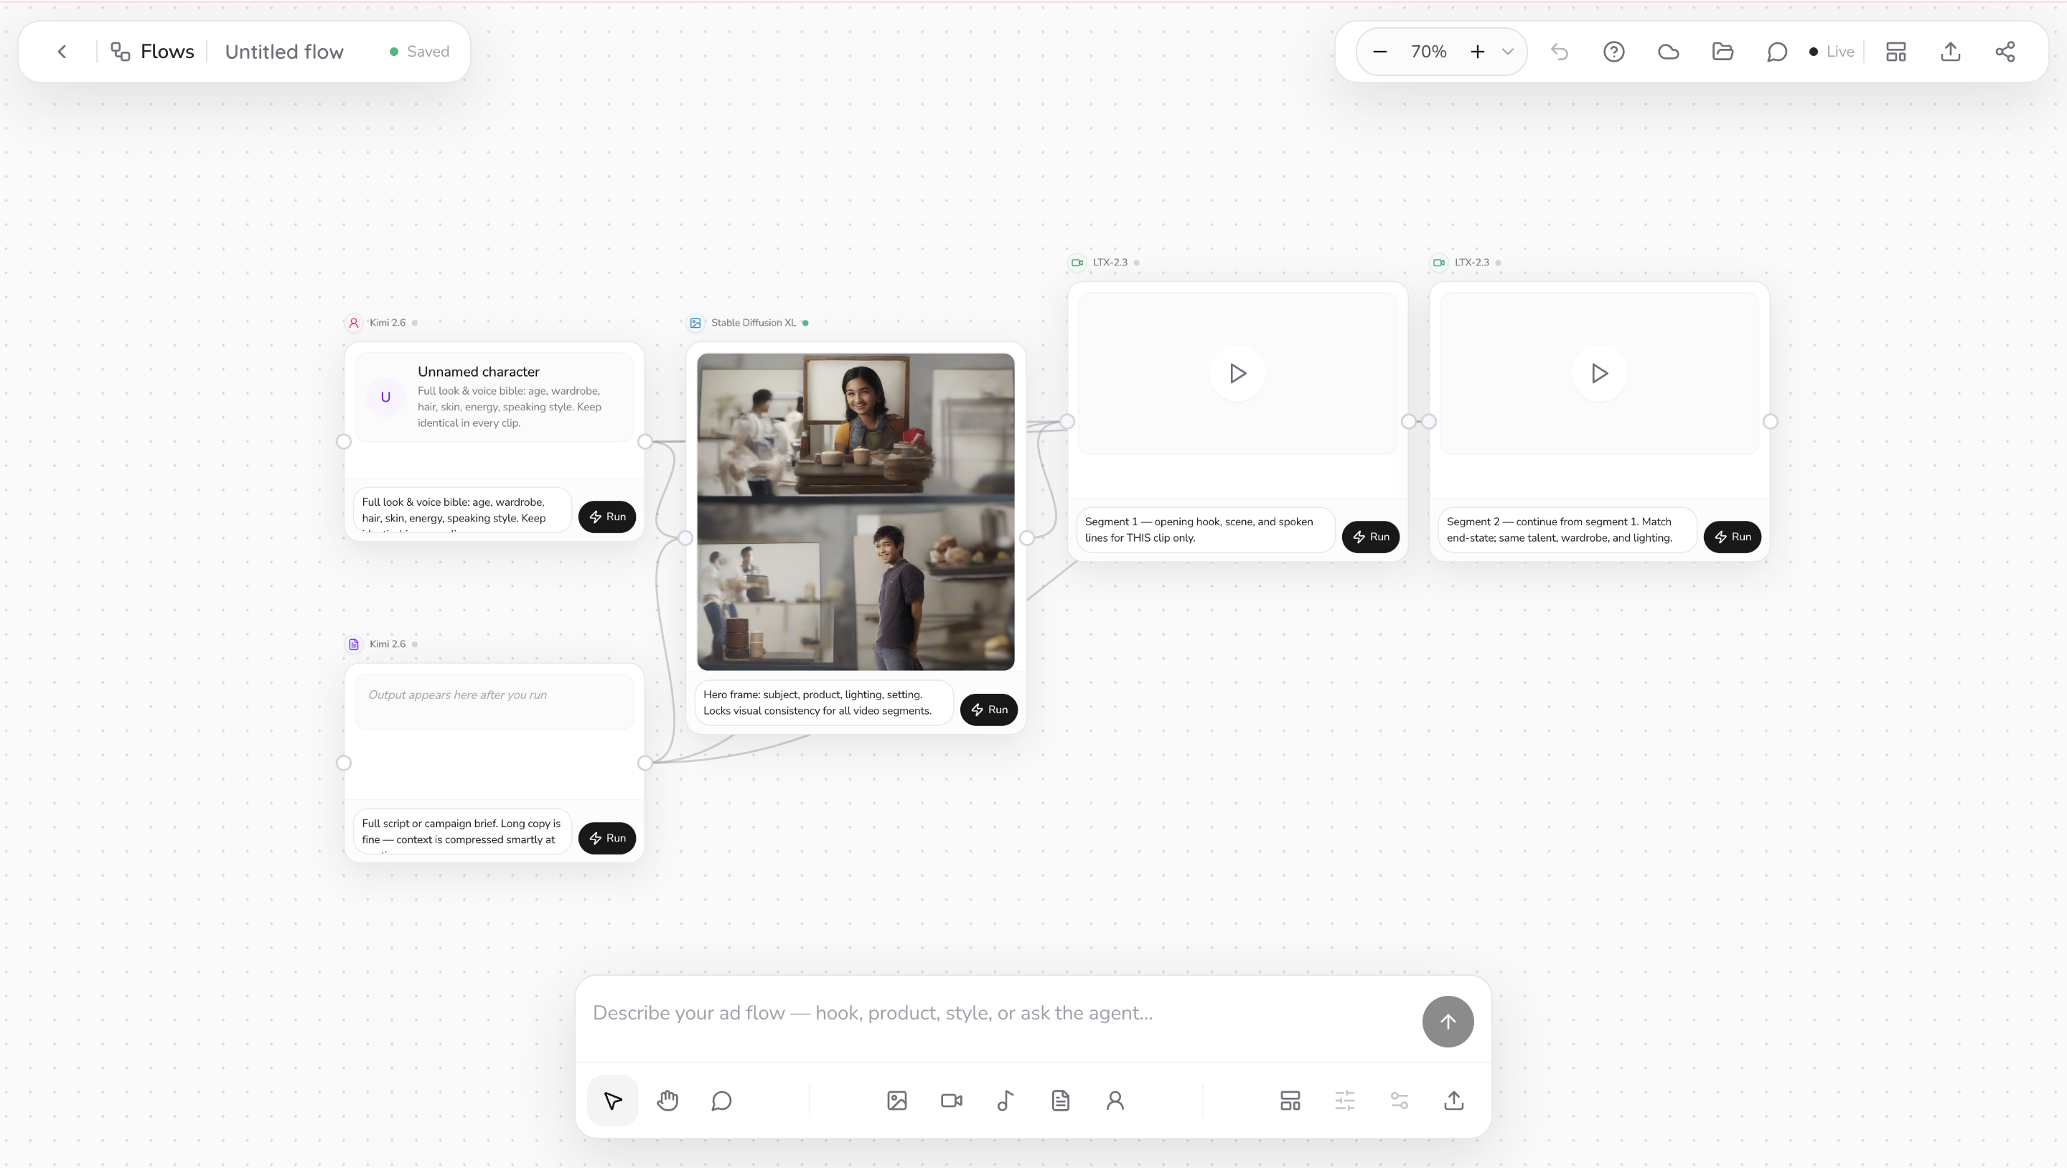The image size is (2067, 1168).
Task: Add a character person node
Action: (1115, 1101)
